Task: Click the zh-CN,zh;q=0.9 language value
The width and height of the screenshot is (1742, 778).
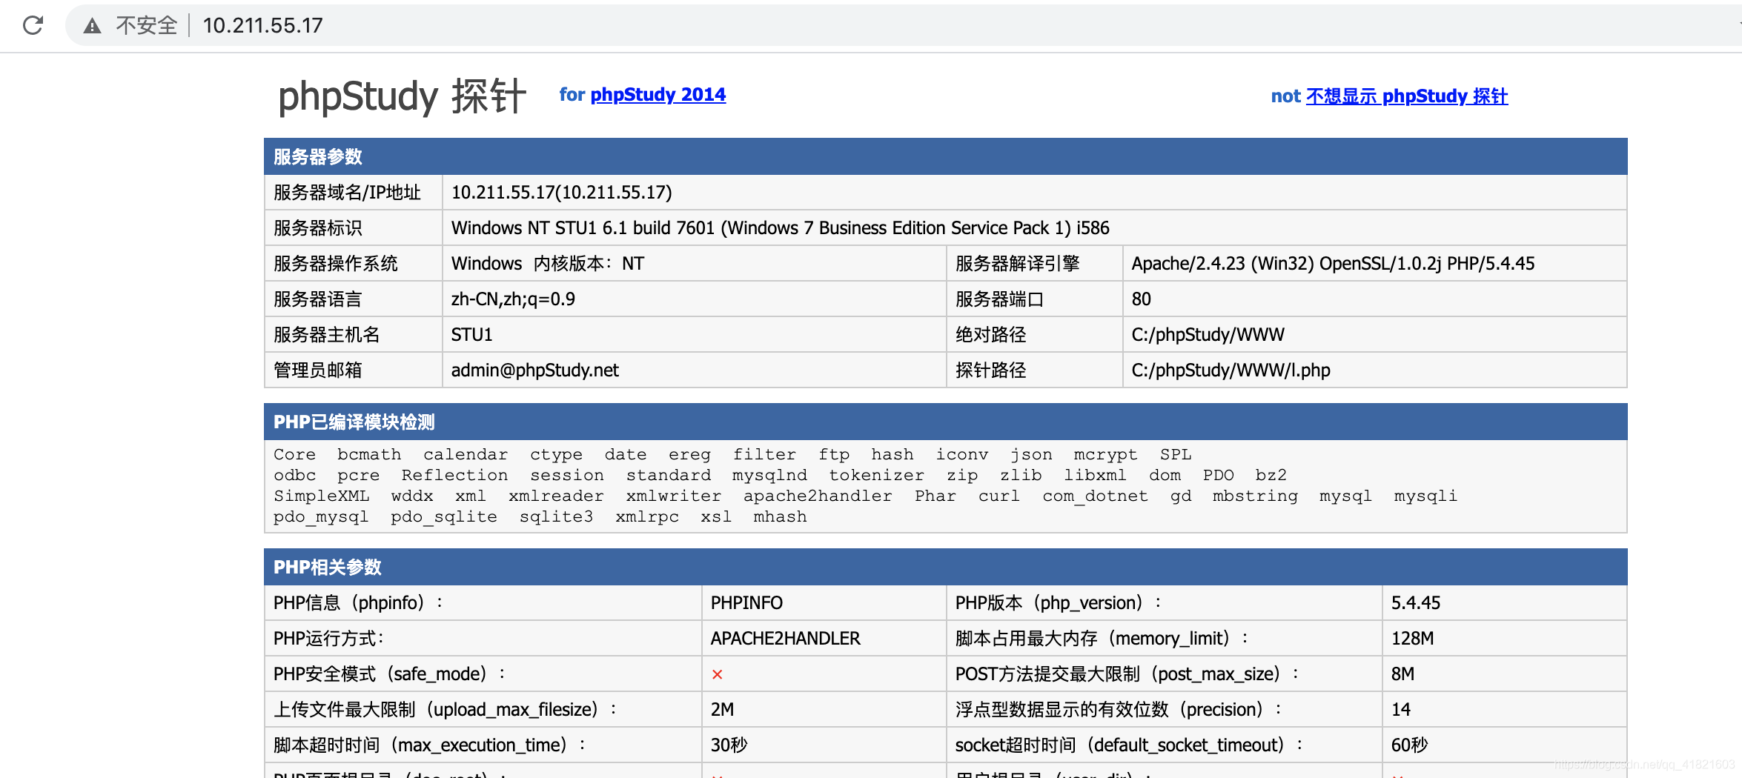Action: [x=513, y=299]
